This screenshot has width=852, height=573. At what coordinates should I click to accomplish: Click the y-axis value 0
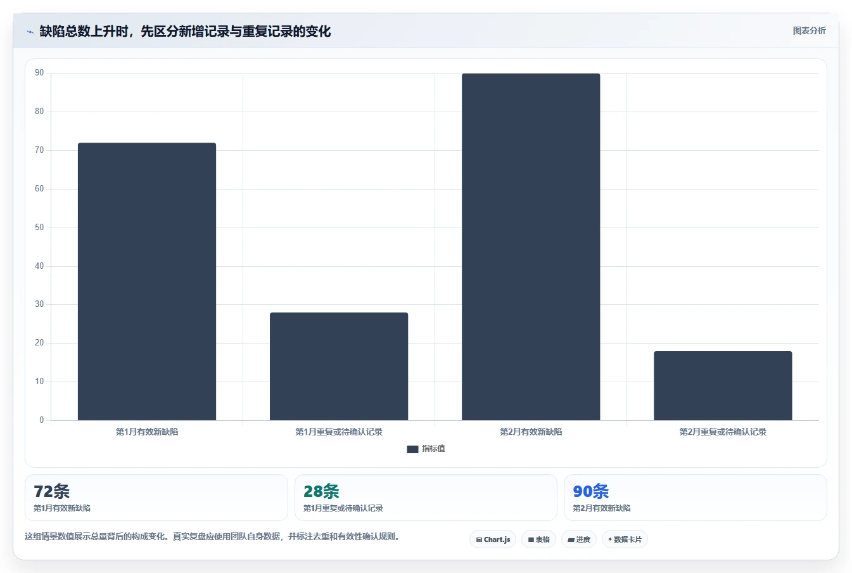(42, 420)
